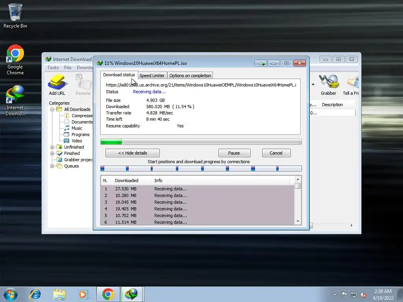This screenshot has width=403, height=302.
Task: Select connection row 3 with 19.045 MB
Action: tap(198, 202)
